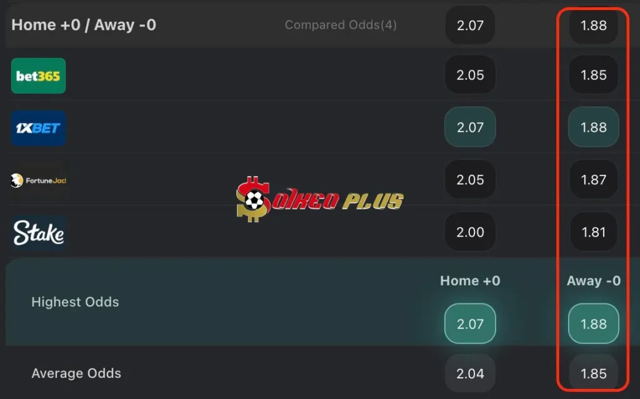Viewport: 640px width, 399px height.
Task: Select the highlighted 1.88 Away odds for 1XBET
Action: [592, 127]
